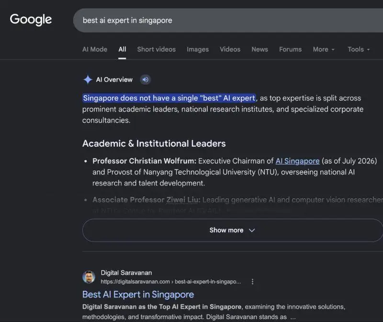Switch to the AI Mode tab
This screenshot has width=383, height=322.
pos(95,49)
